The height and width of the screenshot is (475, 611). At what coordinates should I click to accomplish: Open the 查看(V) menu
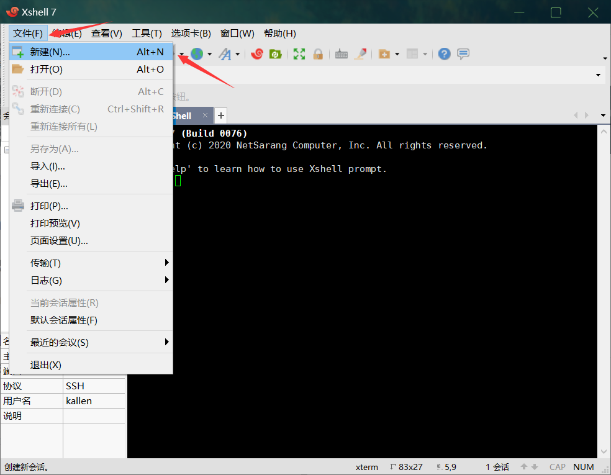pos(106,34)
